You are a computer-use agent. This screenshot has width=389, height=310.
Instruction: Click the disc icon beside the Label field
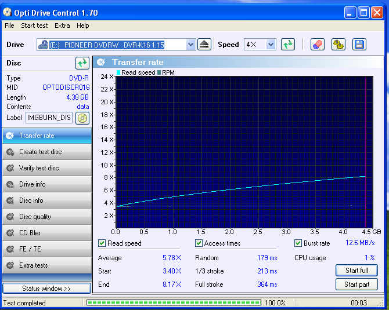(x=82, y=118)
